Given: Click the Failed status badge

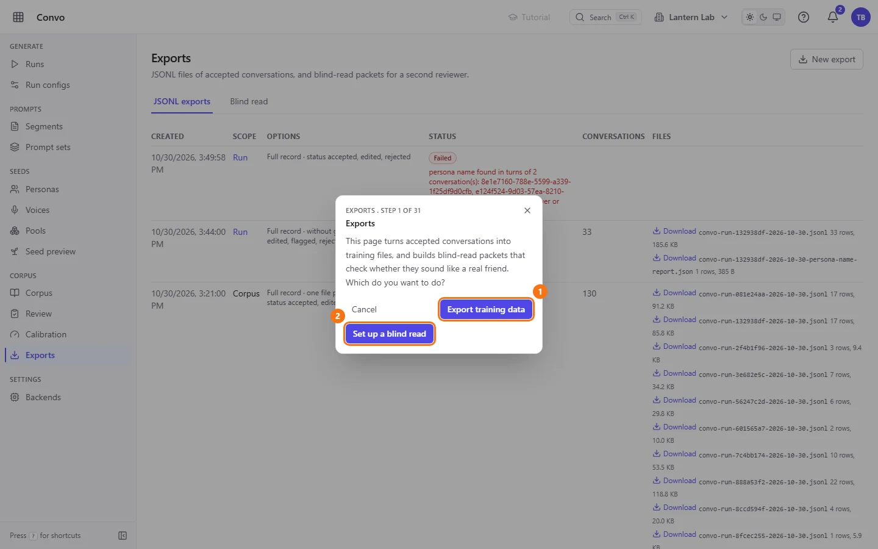Looking at the screenshot, I should (443, 158).
